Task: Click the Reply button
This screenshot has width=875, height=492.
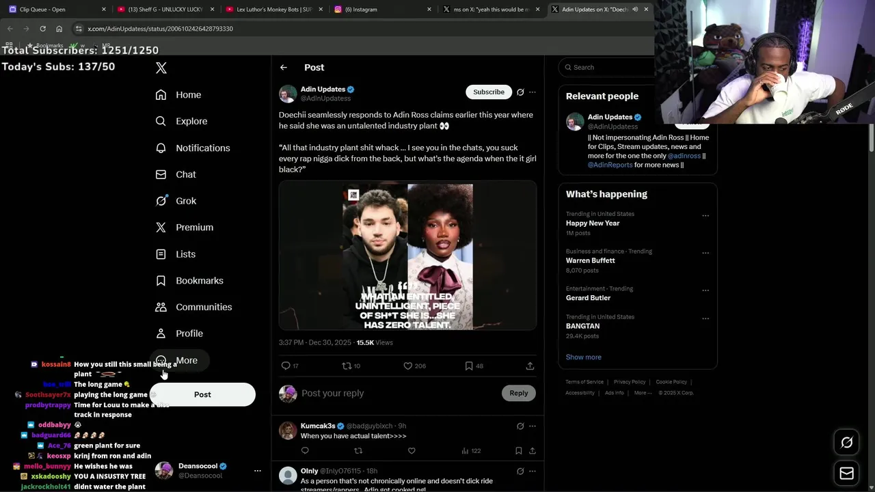Action: pyautogui.click(x=519, y=393)
